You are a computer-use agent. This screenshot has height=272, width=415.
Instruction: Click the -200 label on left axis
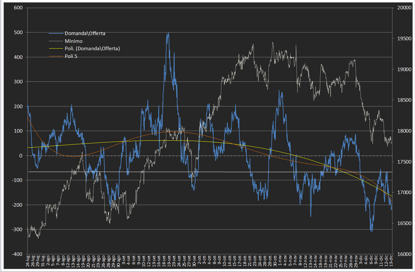tap(17, 205)
